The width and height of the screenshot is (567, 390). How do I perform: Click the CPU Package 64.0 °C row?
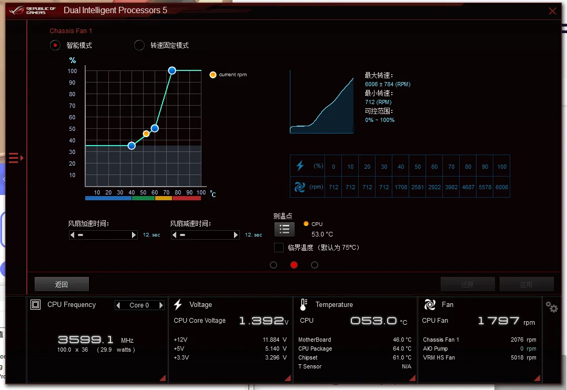(x=355, y=349)
